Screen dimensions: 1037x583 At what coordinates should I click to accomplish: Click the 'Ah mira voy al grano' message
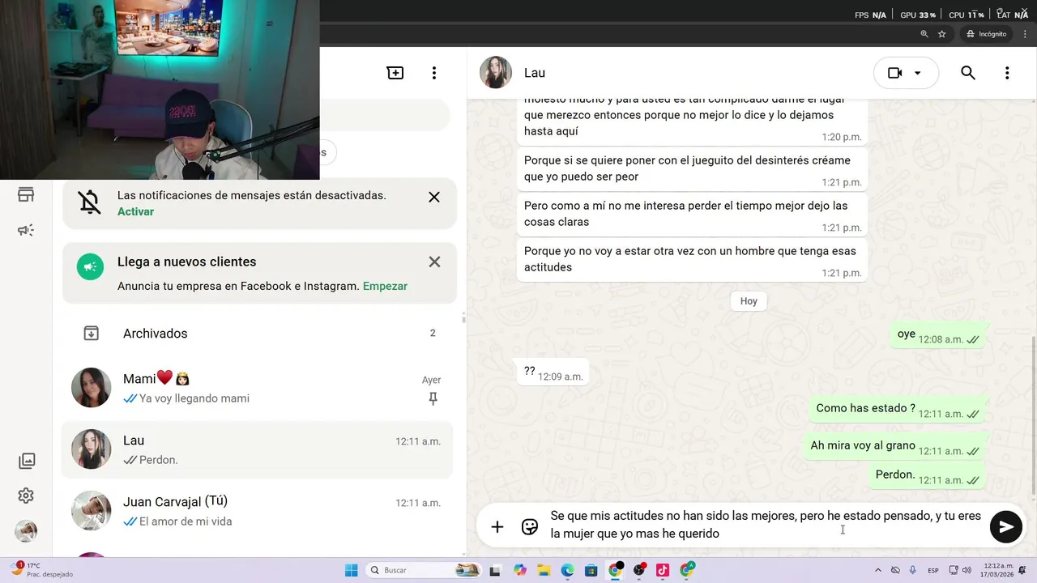click(894, 447)
